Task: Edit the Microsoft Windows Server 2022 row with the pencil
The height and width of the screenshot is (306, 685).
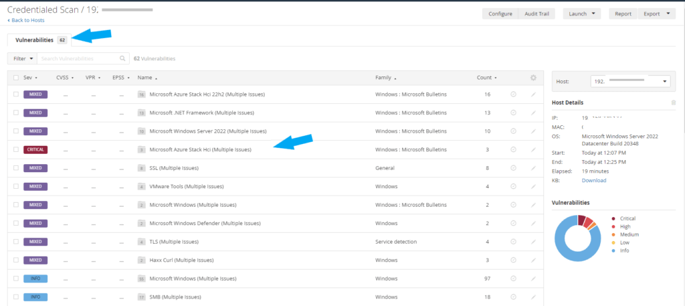Action: click(533, 131)
